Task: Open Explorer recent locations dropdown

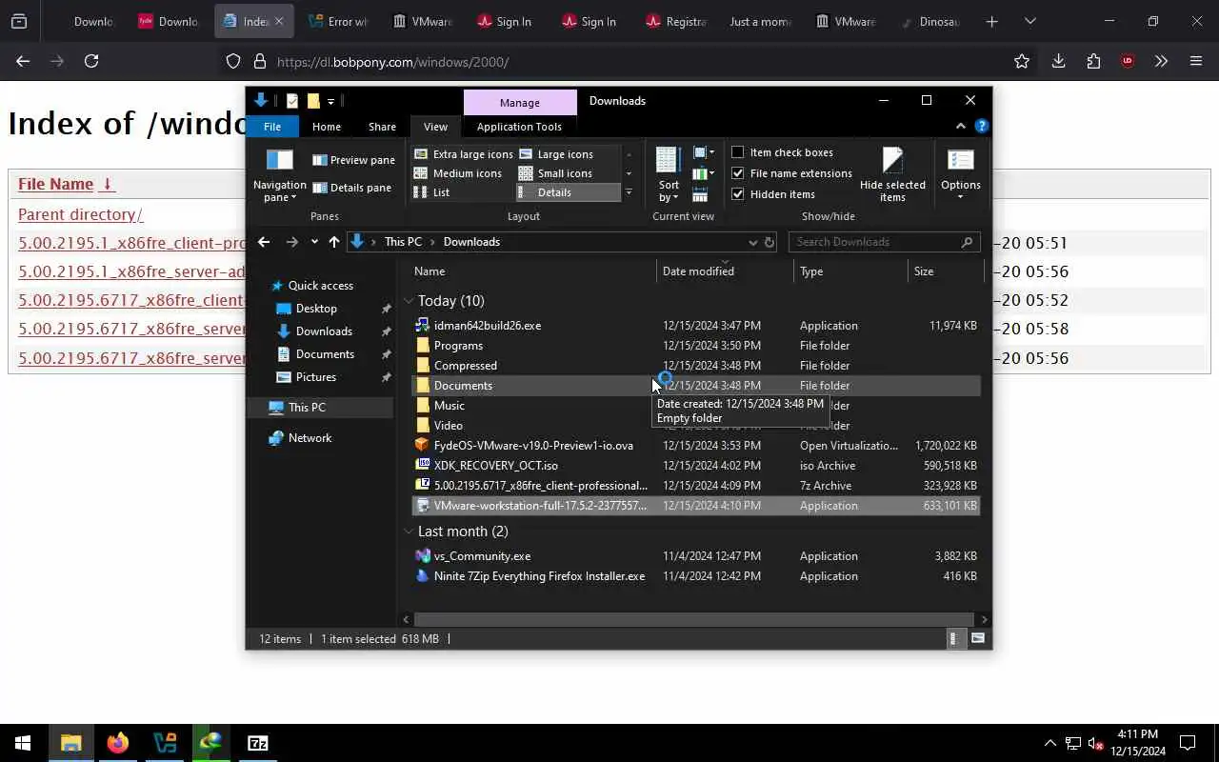Action: click(314, 242)
